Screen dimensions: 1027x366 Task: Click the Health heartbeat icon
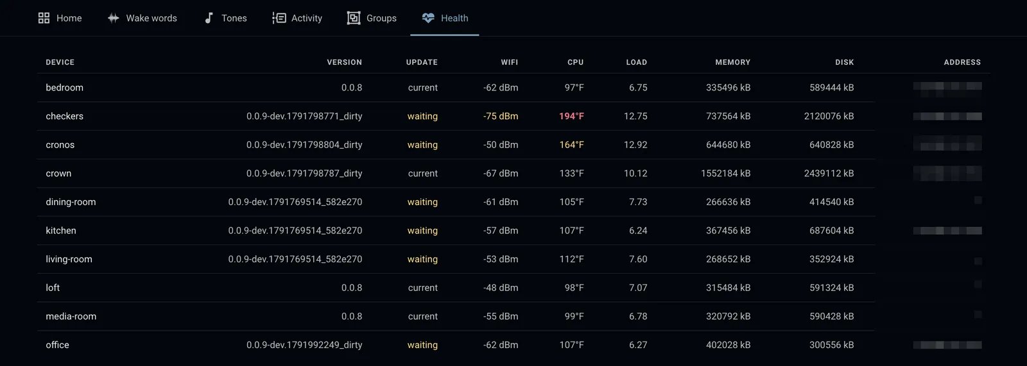428,18
